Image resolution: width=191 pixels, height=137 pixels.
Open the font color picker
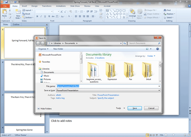click(69, 16)
